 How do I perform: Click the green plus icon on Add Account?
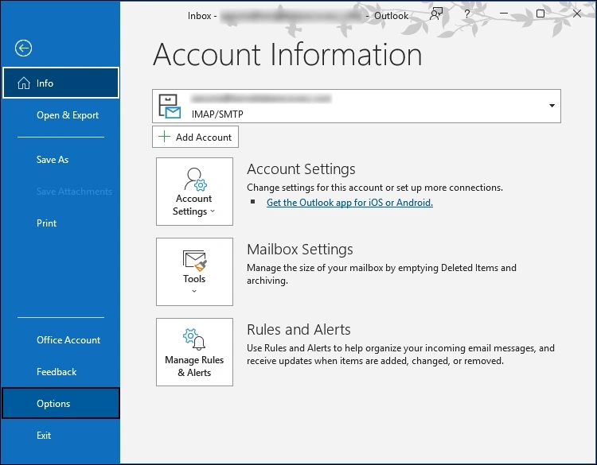point(164,137)
